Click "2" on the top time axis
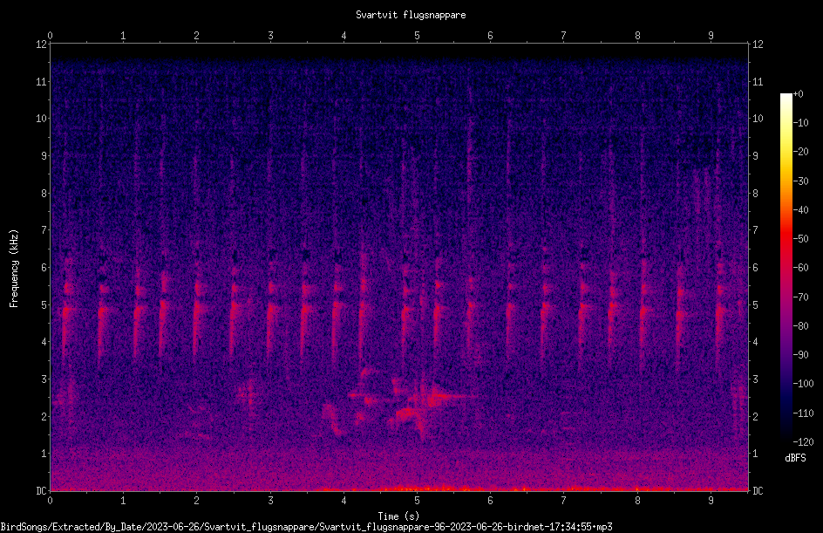 196,36
